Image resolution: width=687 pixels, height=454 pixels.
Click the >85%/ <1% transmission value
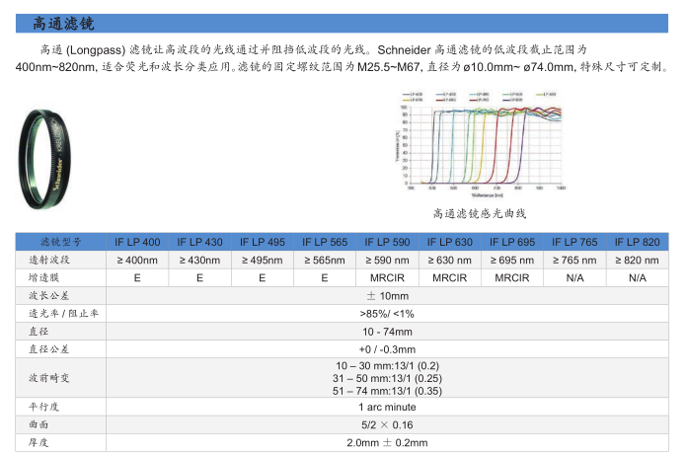coord(387,313)
